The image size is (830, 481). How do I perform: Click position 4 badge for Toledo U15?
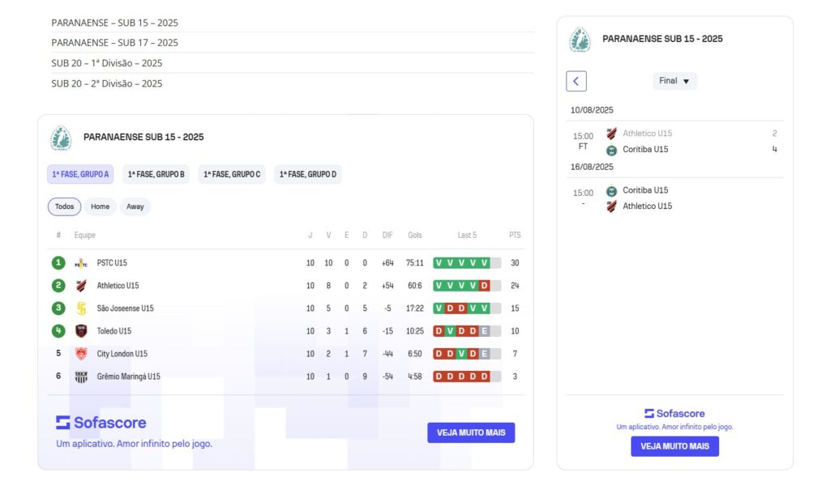click(x=58, y=331)
